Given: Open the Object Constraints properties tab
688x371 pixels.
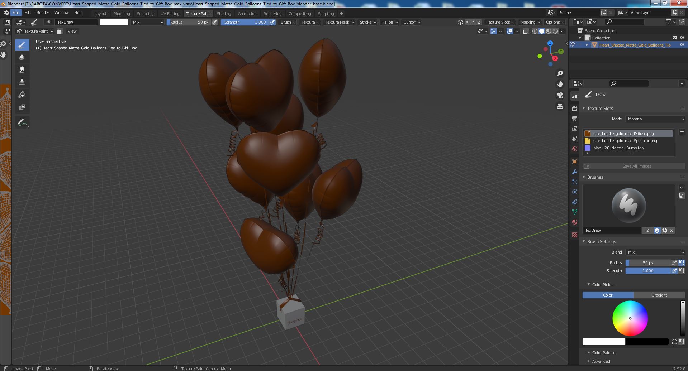Looking at the screenshot, I should (575, 202).
